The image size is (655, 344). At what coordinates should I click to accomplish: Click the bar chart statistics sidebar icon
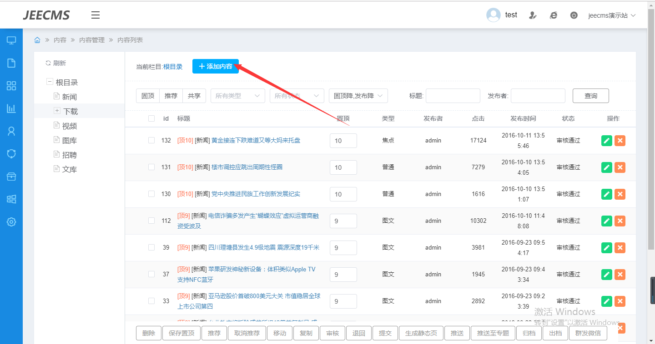[x=11, y=108]
